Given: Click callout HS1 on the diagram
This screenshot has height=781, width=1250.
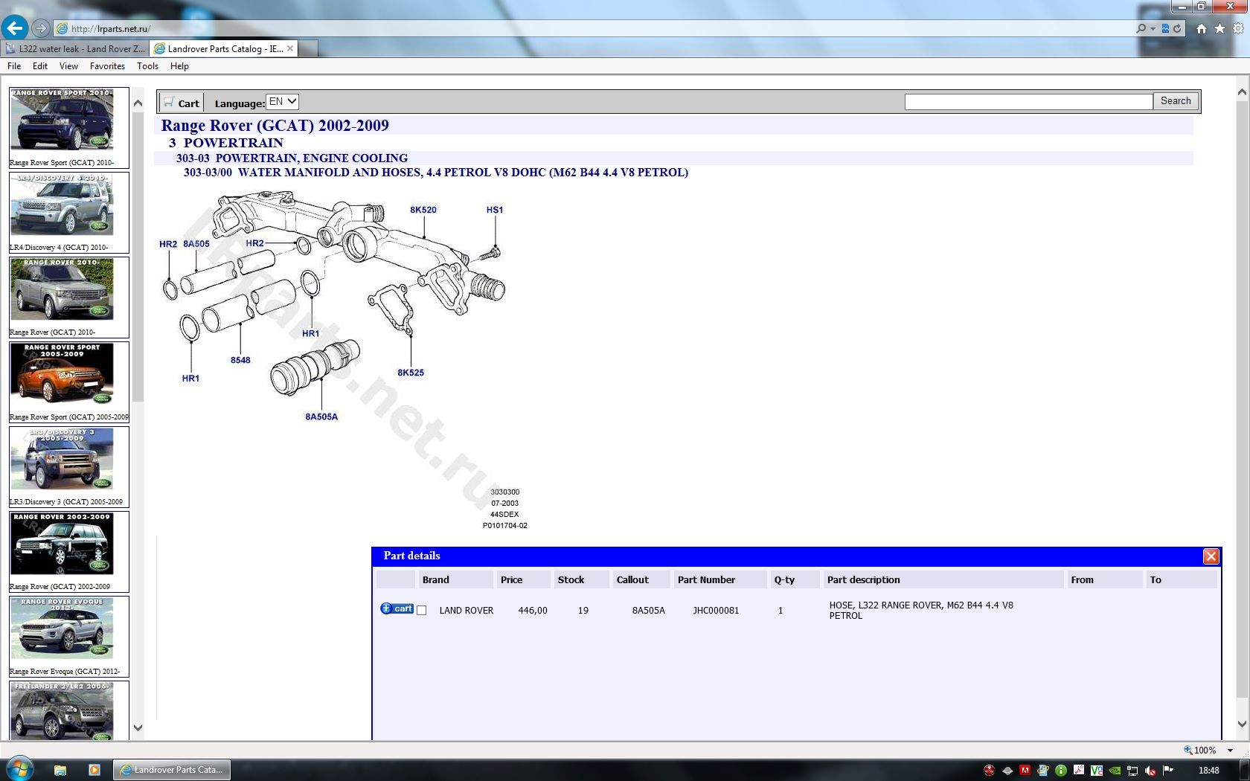Looking at the screenshot, I should (494, 210).
